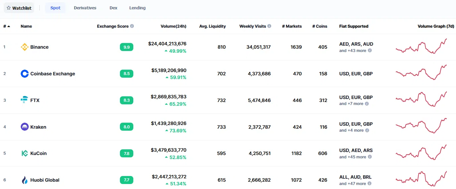Sort by Exchange Score column header

click(113, 26)
